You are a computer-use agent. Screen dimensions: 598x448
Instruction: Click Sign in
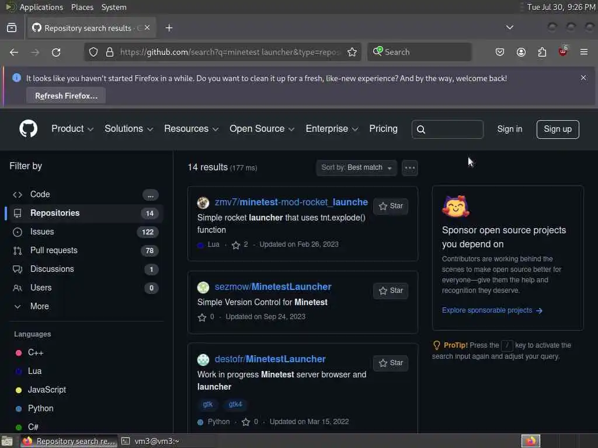coord(509,129)
